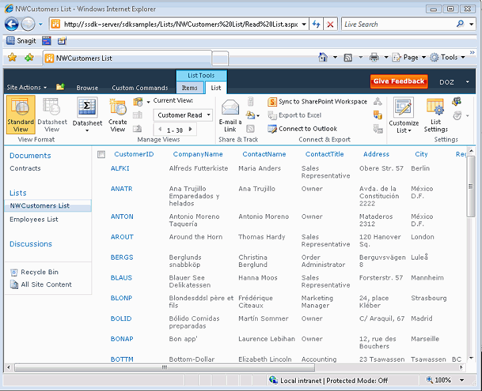Click the IE Print icon

374,57
